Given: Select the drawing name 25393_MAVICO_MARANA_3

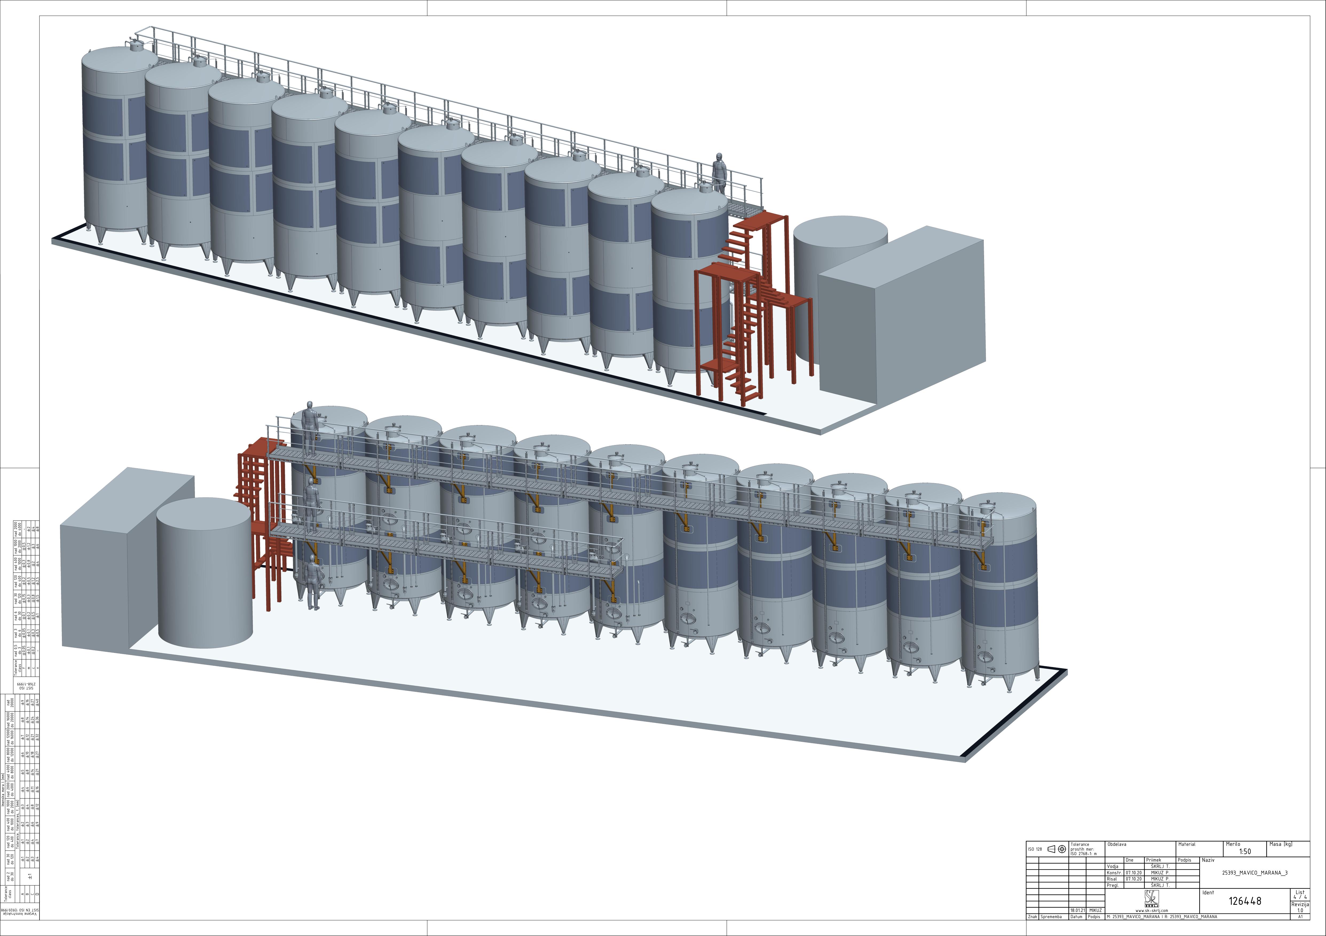Looking at the screenshot, I should click(x=1255, y=873).
